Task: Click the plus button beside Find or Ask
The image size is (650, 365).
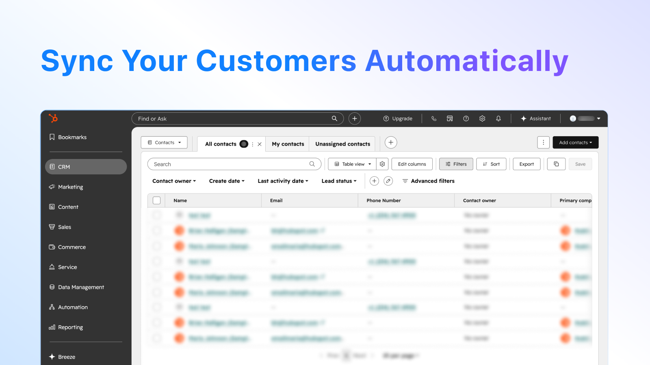Action: [x=355, y=118]
